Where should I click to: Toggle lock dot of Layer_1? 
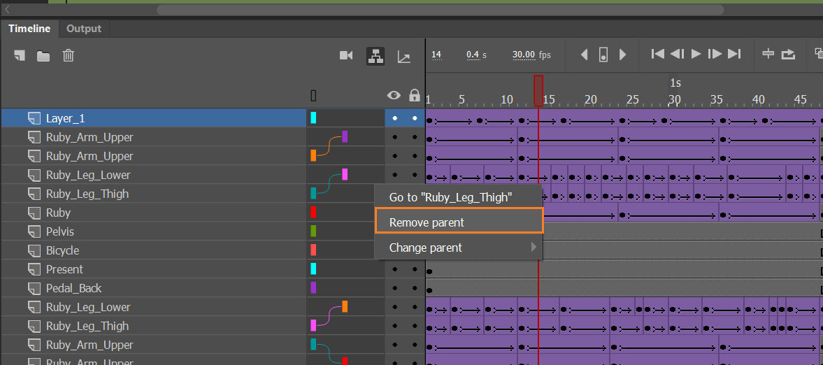[415, 118]
